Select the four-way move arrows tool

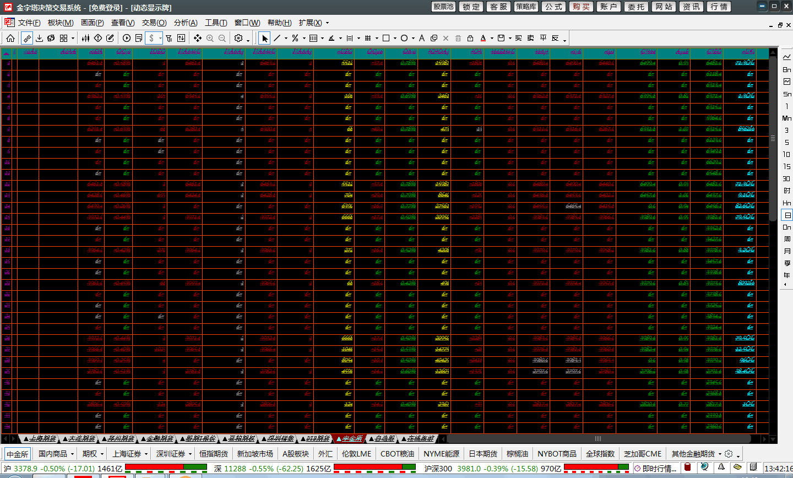coord(198,38)
